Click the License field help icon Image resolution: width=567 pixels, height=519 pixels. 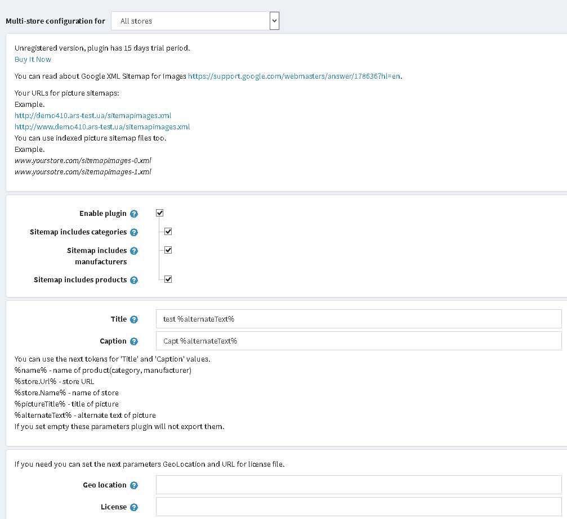pos(134,507)
